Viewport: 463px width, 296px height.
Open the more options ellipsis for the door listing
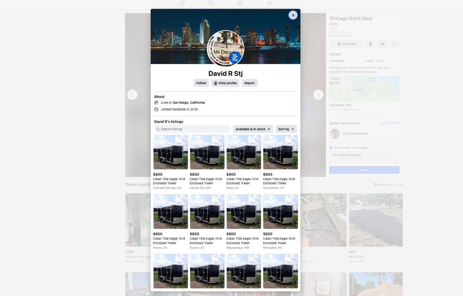[x=394, y=44]
